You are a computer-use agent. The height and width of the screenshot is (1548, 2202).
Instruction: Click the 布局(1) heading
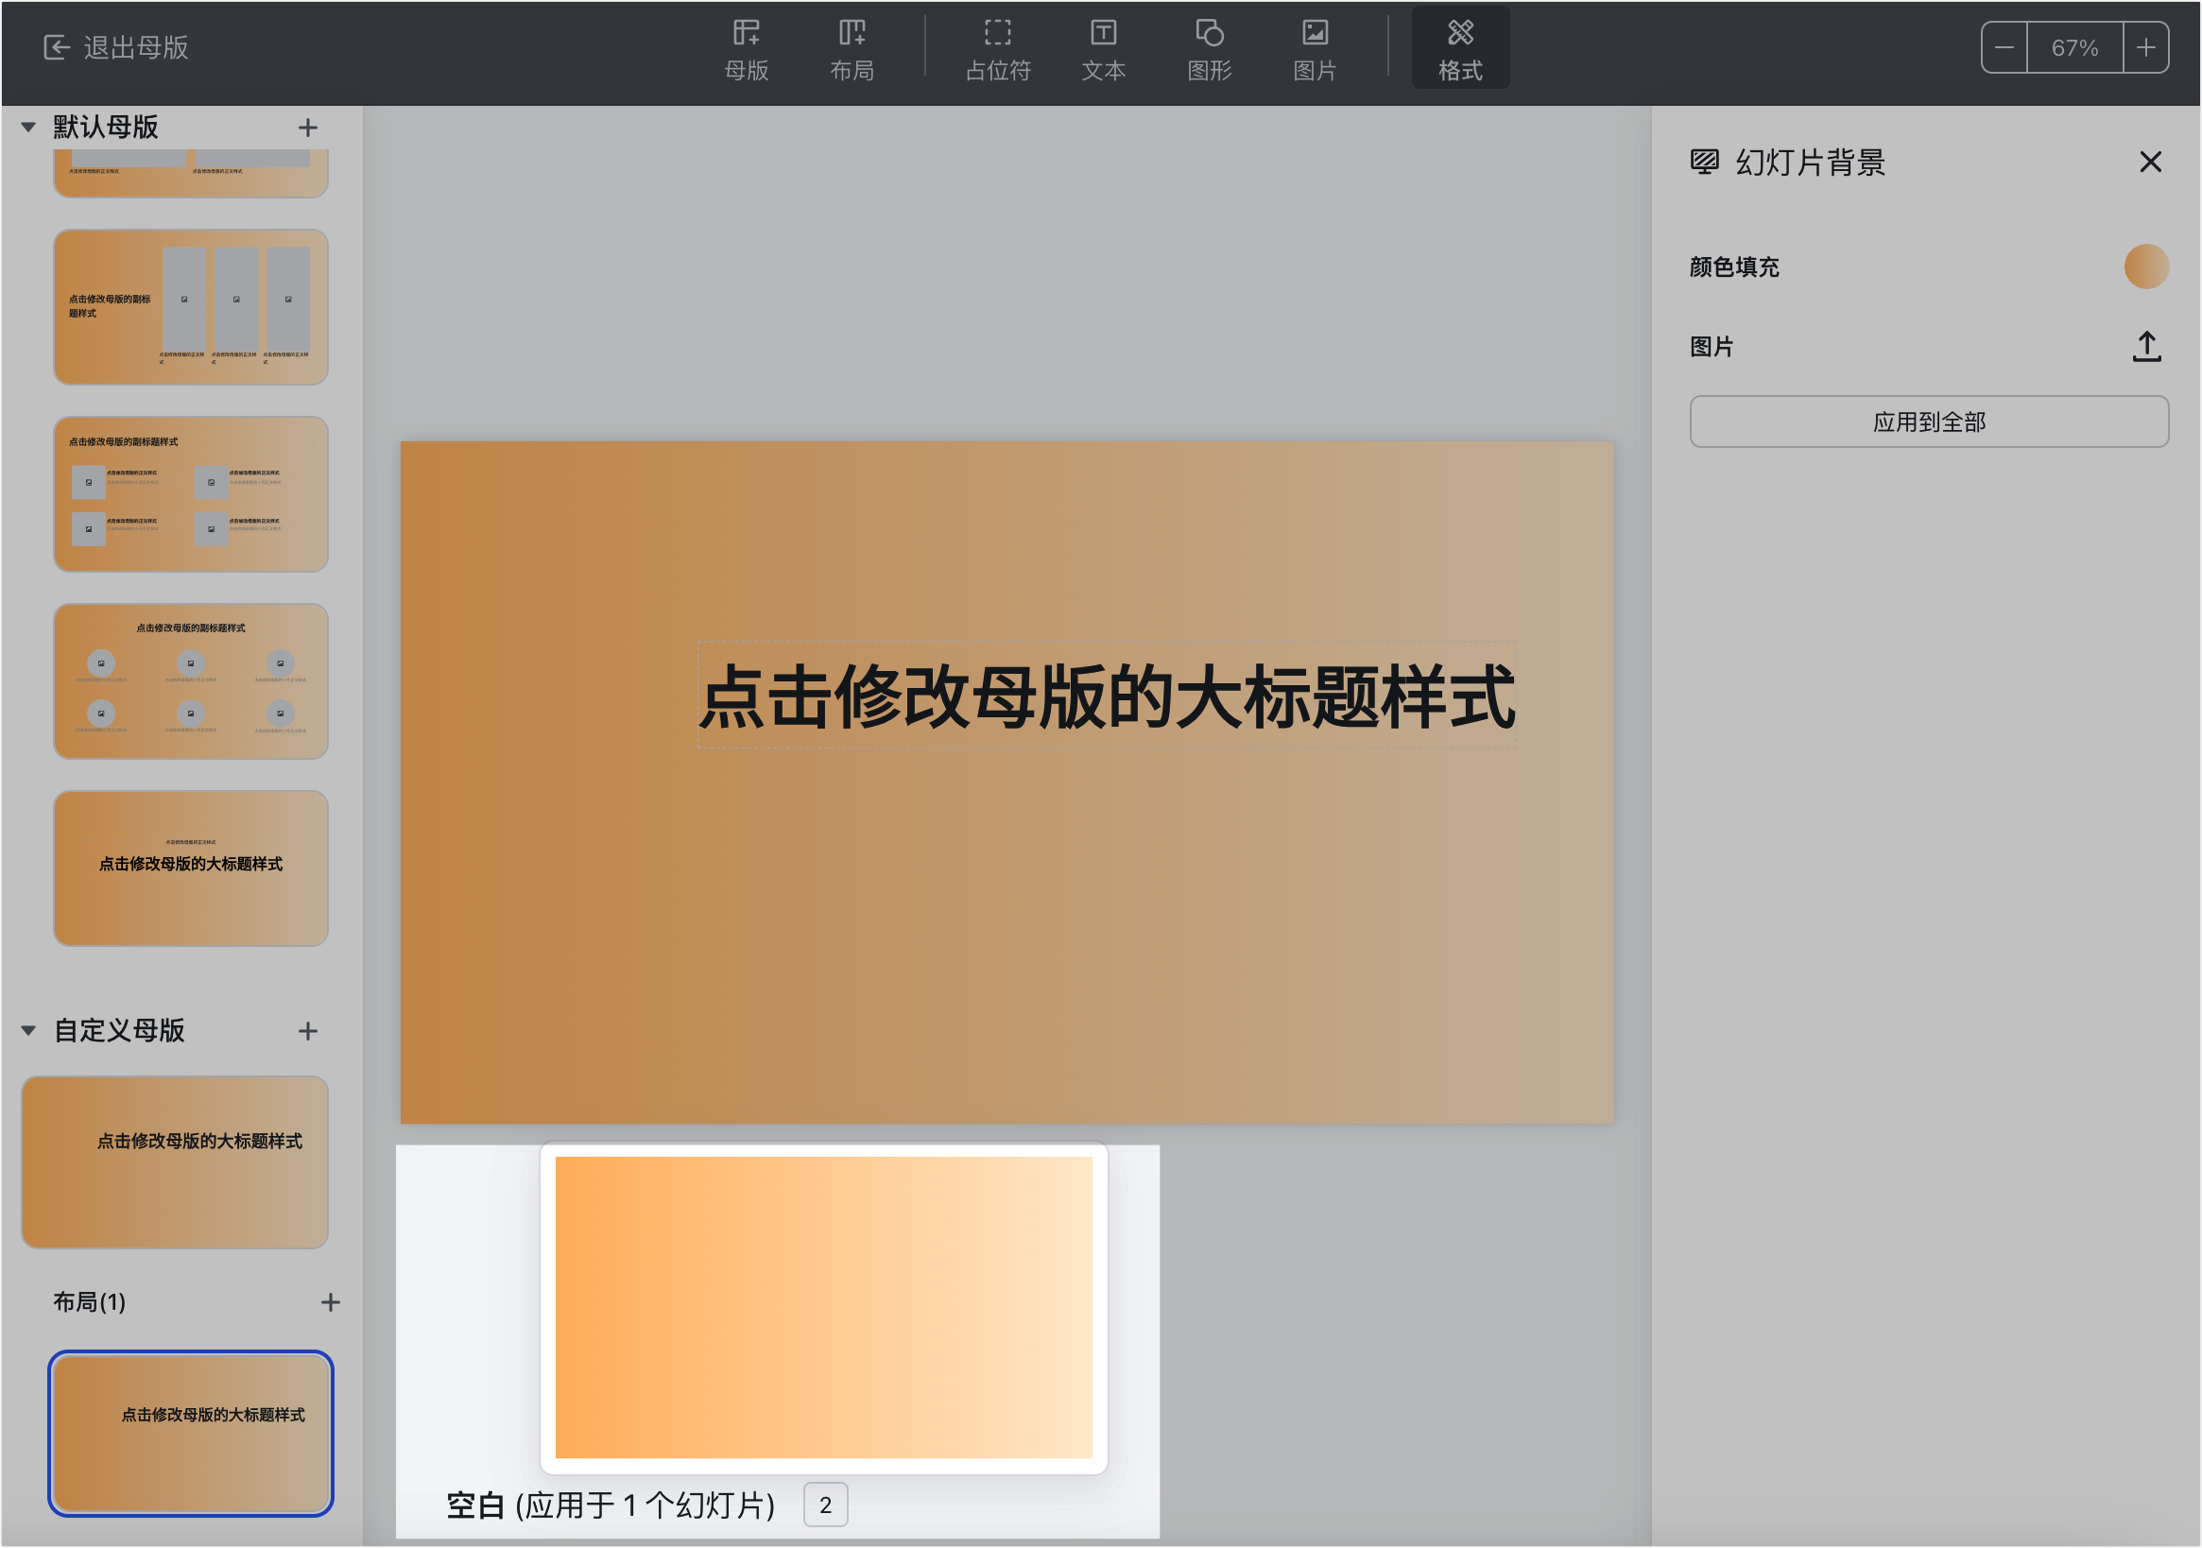[89, 1302]
